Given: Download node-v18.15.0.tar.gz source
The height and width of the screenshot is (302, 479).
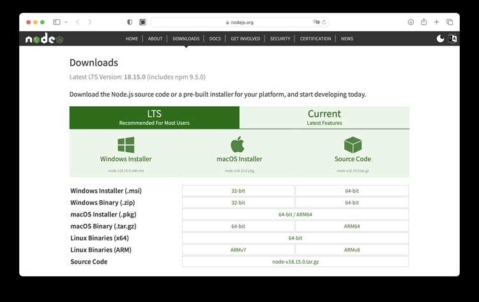Looking at the screenshot, I should tap(296, 262).
